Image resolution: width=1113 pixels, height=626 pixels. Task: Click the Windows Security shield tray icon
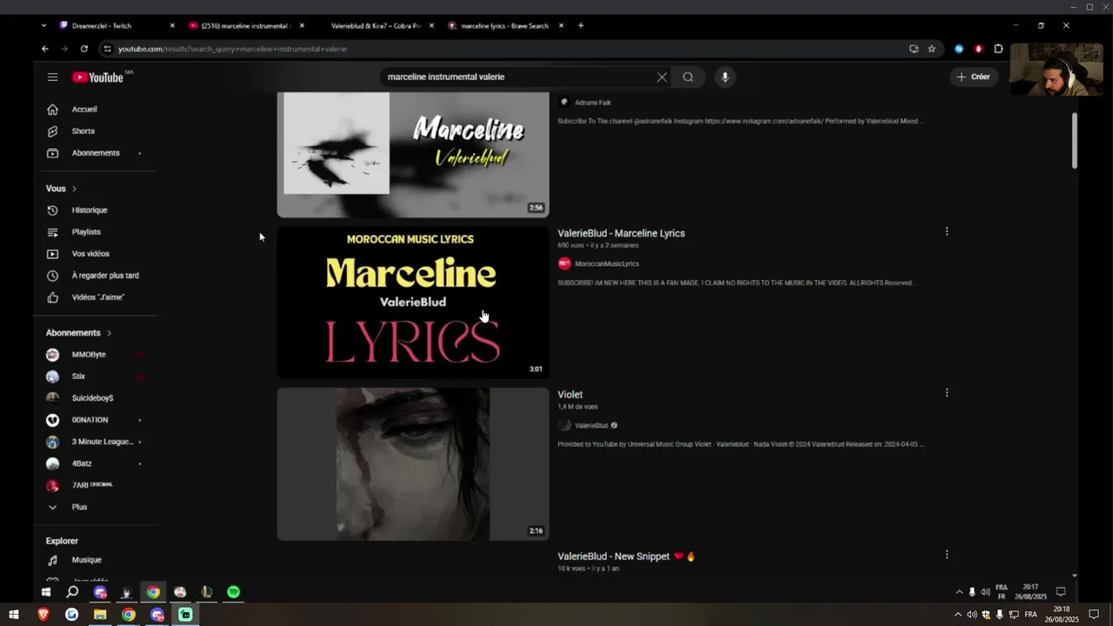tap(985, 615)
